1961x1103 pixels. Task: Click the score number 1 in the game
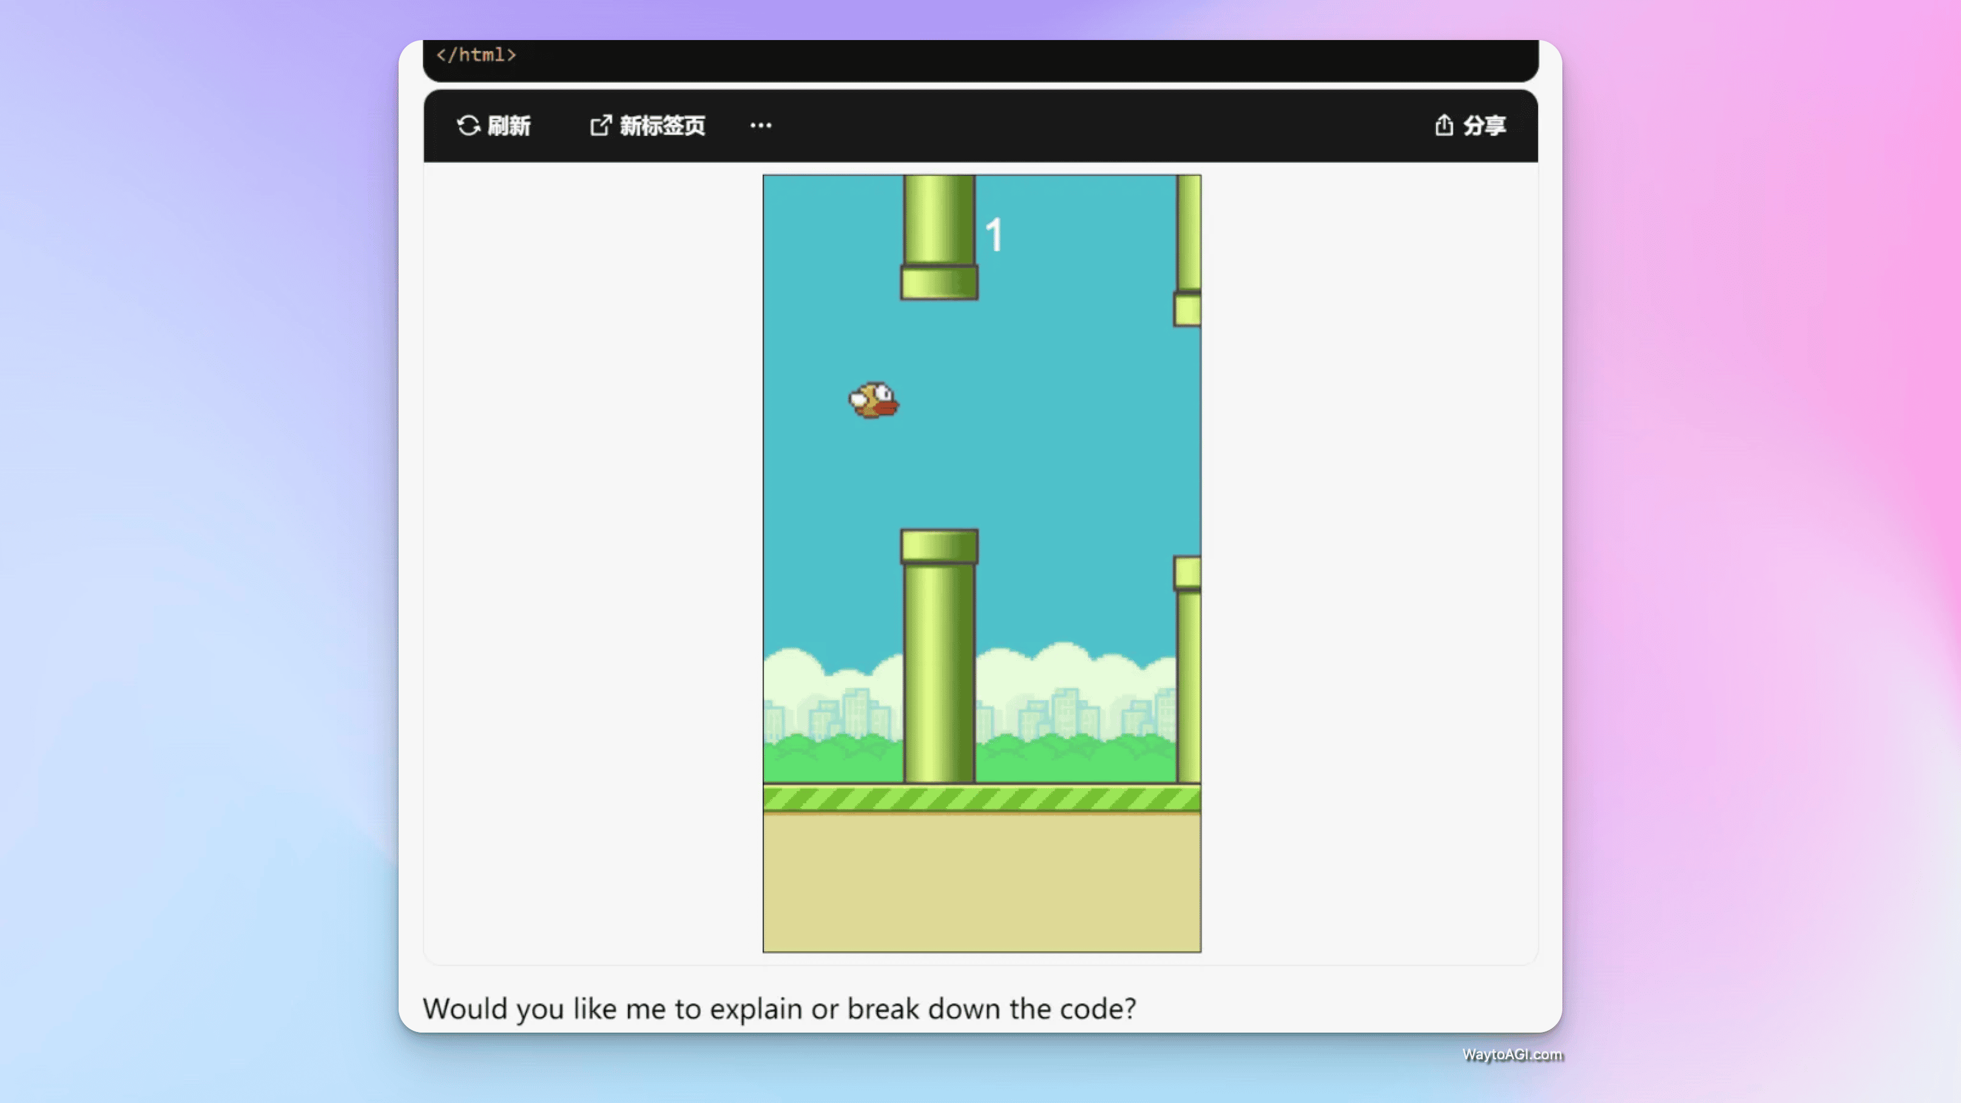[994, 234]
